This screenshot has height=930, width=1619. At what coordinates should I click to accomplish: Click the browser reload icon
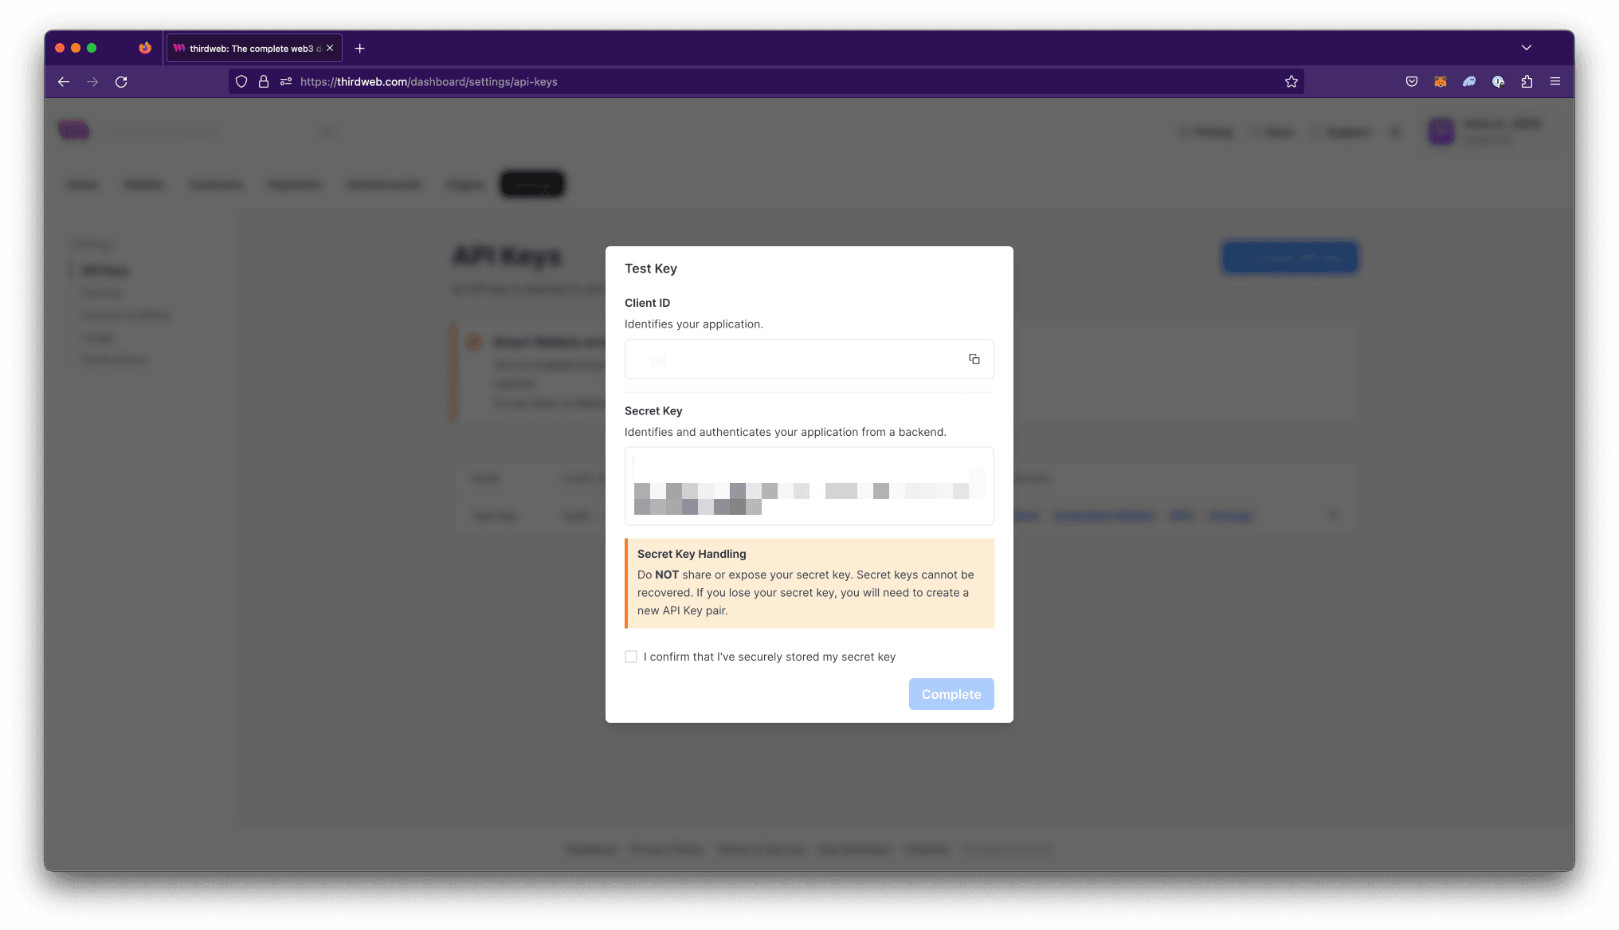[121, 82]
